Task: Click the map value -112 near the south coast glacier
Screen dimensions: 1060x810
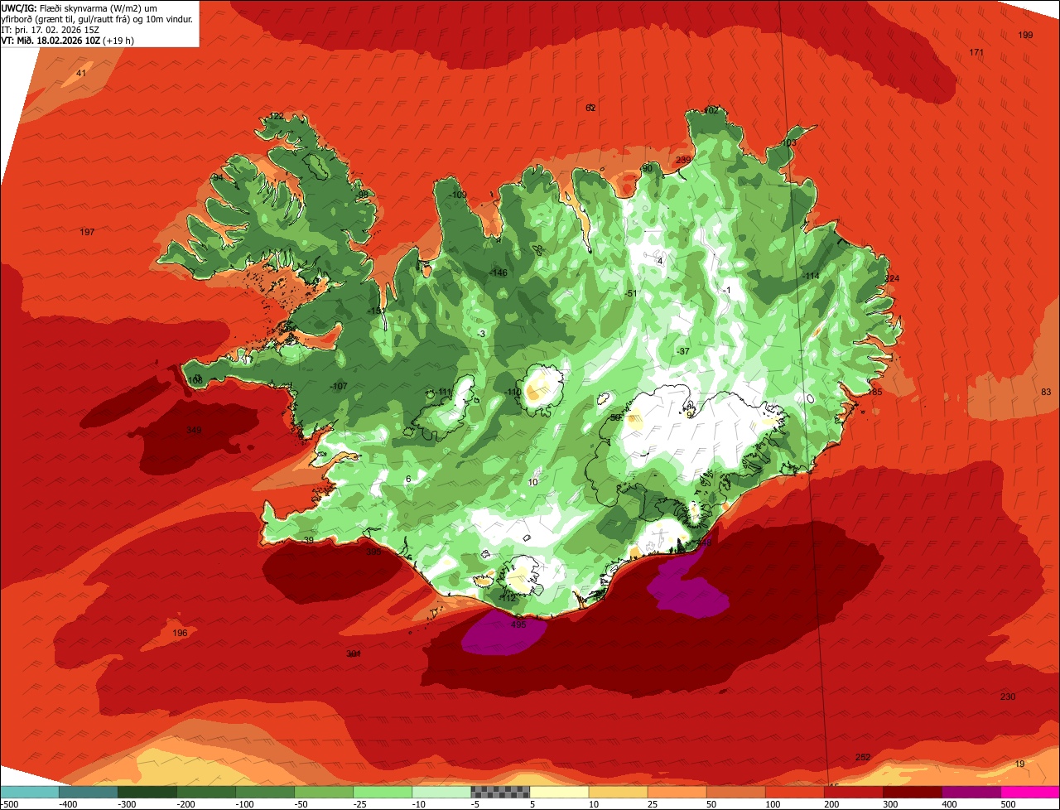Action: [508, 598]
